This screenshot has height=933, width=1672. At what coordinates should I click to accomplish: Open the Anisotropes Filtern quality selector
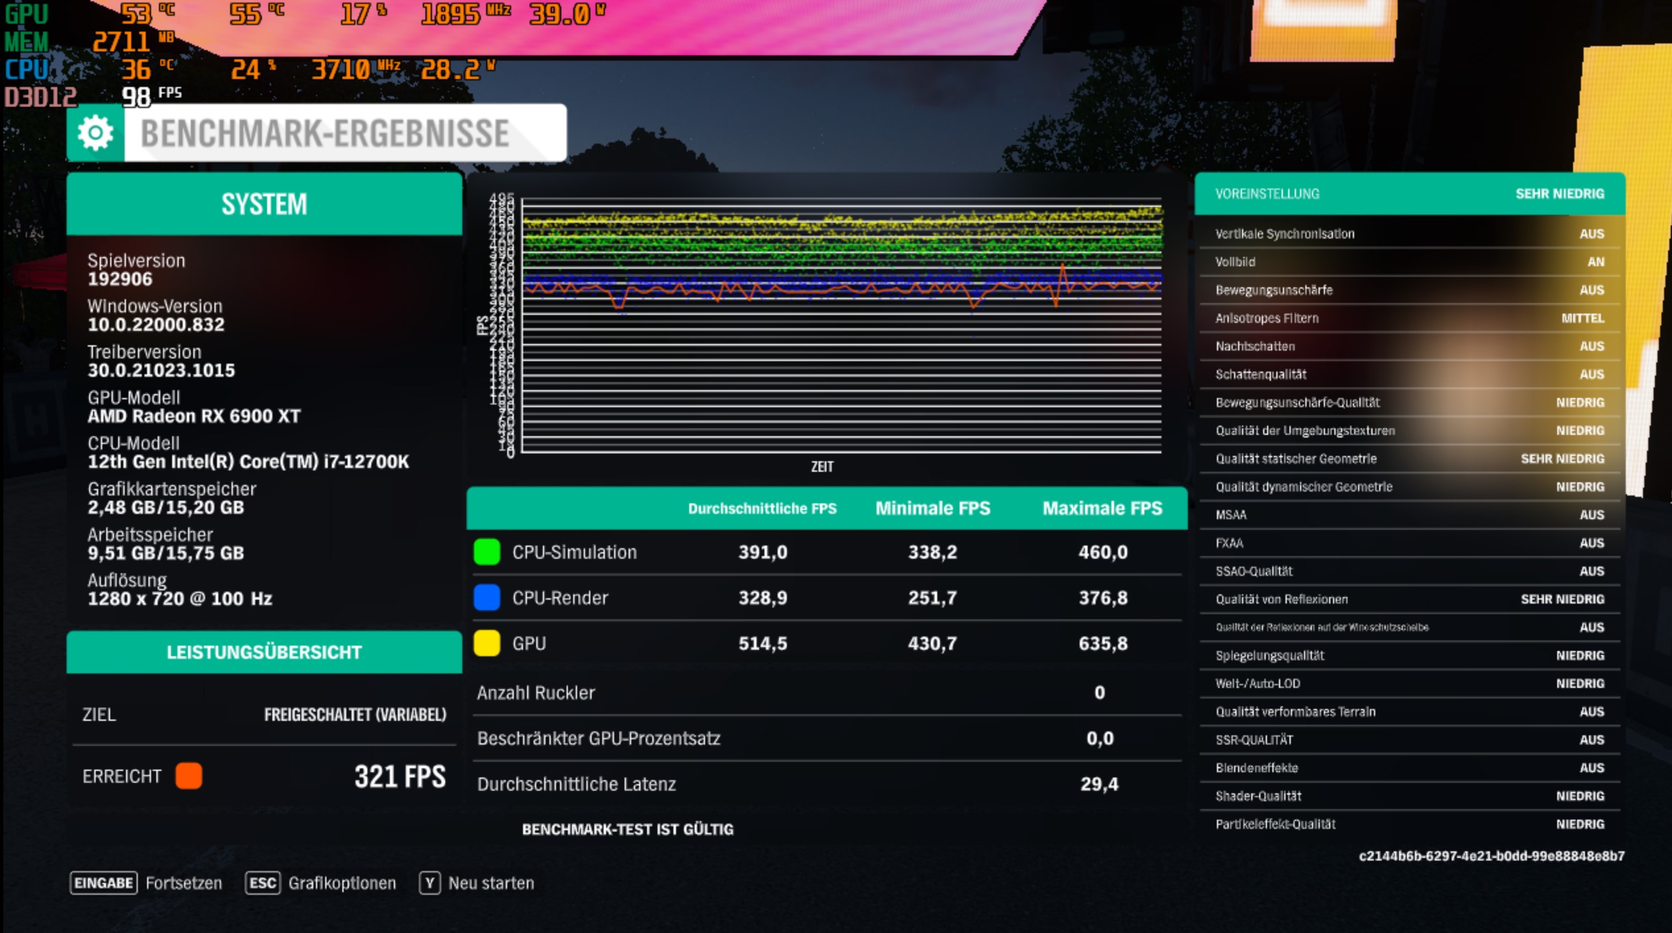pos(1408,318)
